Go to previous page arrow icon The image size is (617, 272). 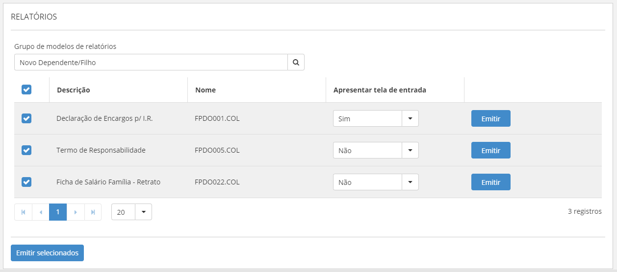pos(41,212)
